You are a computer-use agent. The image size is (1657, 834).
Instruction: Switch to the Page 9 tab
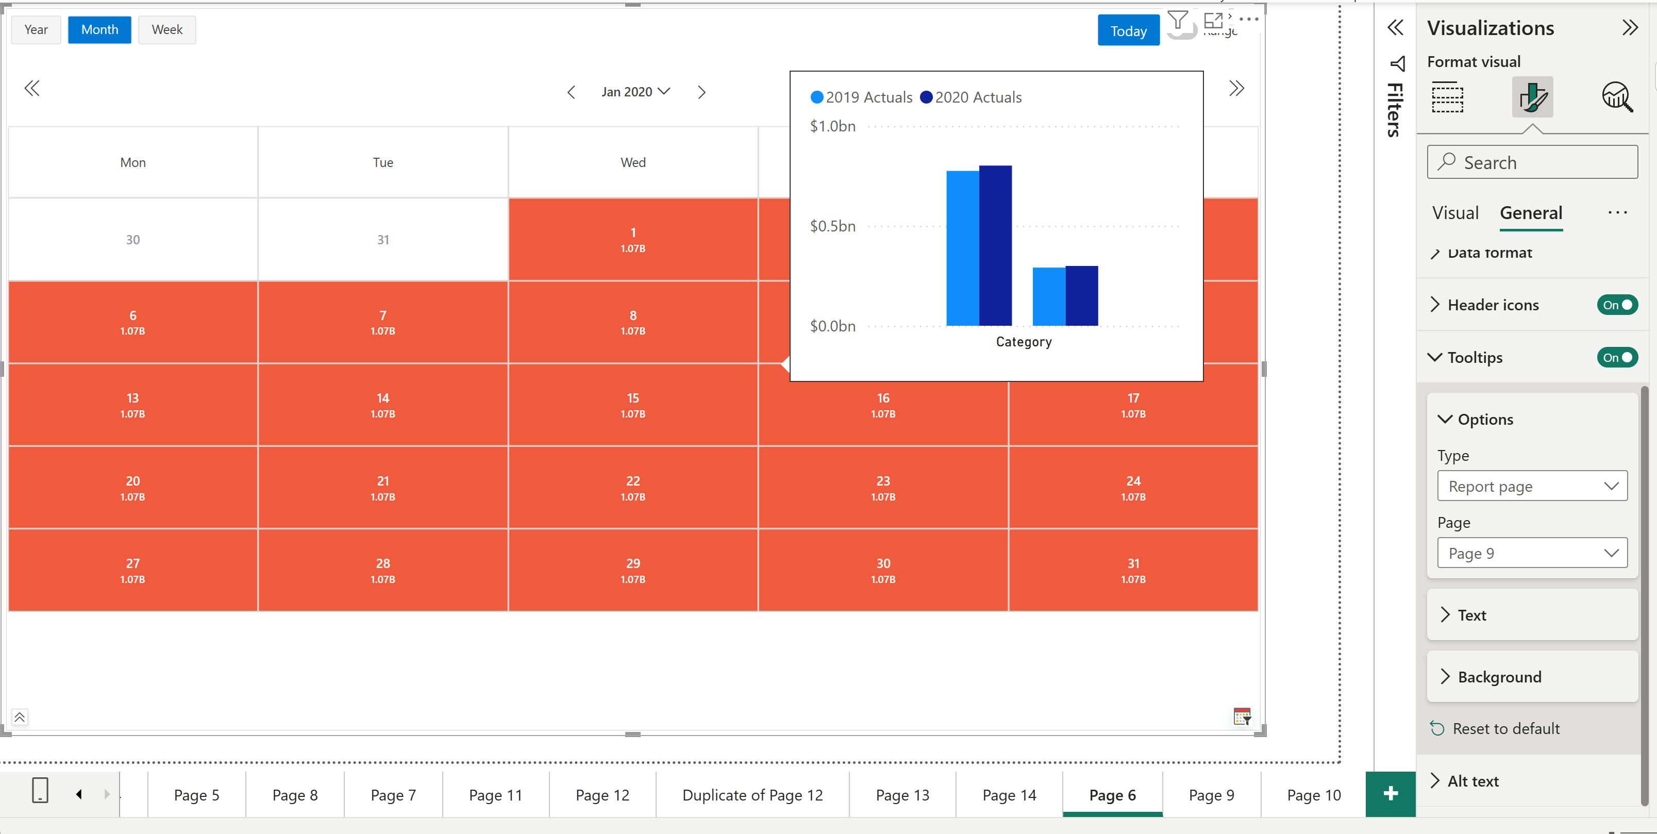tap(1211, 795)
